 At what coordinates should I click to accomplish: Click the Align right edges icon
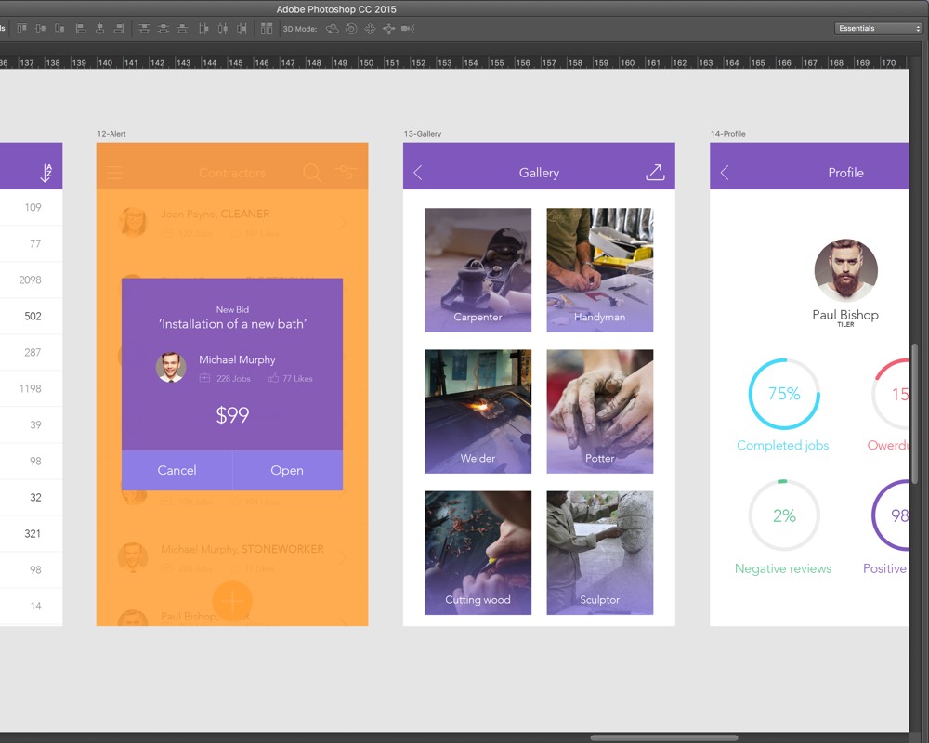point(119,29)
